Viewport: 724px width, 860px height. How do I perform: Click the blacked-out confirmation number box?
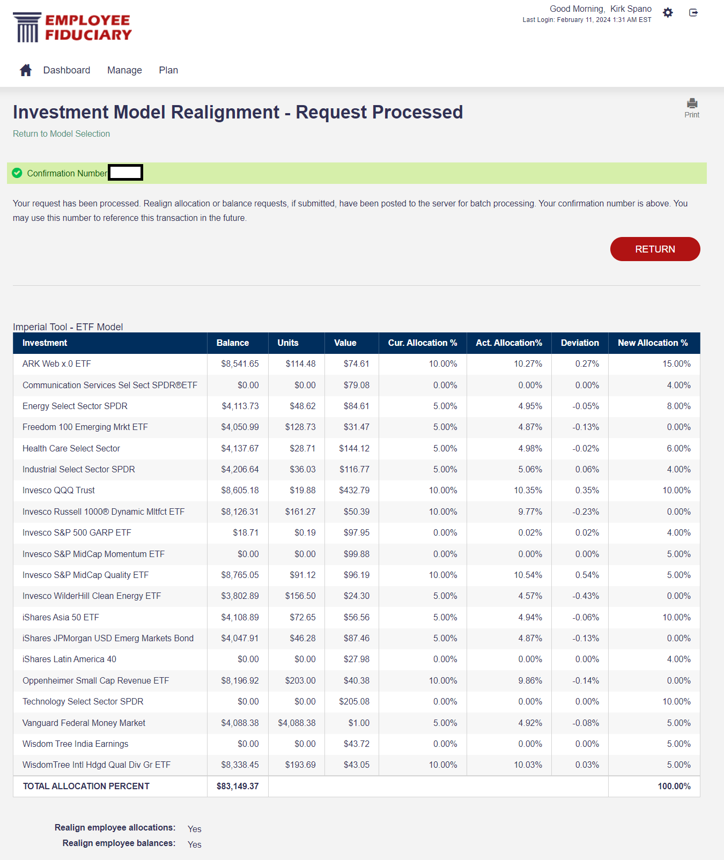point(125,173)
